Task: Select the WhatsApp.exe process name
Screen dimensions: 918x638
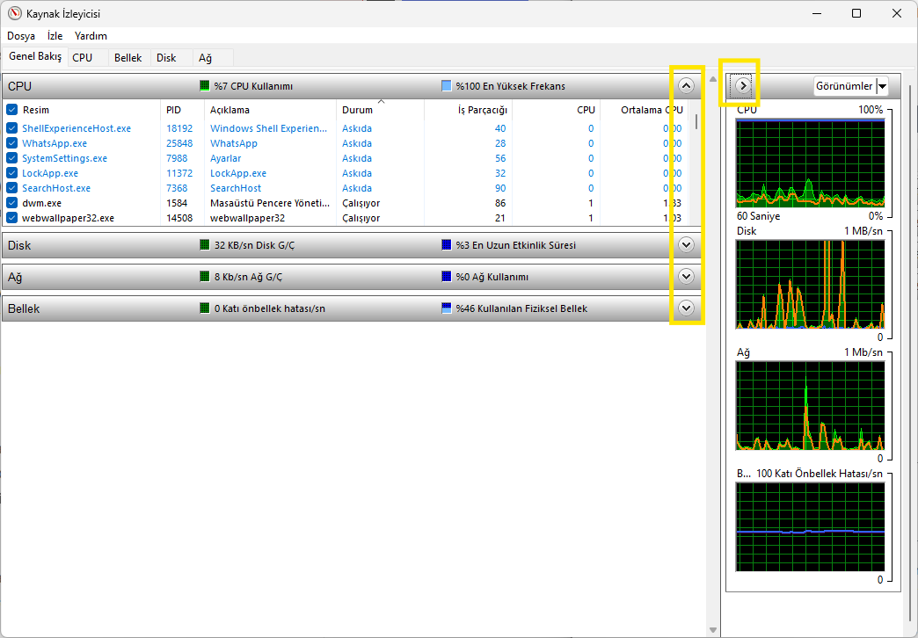Action: click(55, 143)
